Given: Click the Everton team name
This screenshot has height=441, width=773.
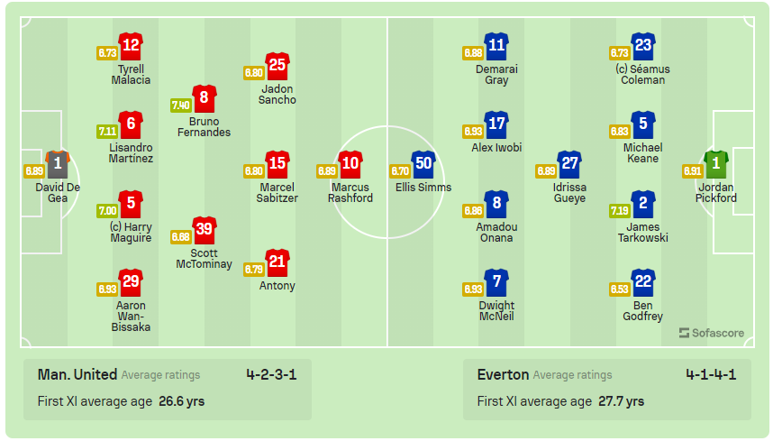Looking at the screenshot, I should [x=503, y=374].
